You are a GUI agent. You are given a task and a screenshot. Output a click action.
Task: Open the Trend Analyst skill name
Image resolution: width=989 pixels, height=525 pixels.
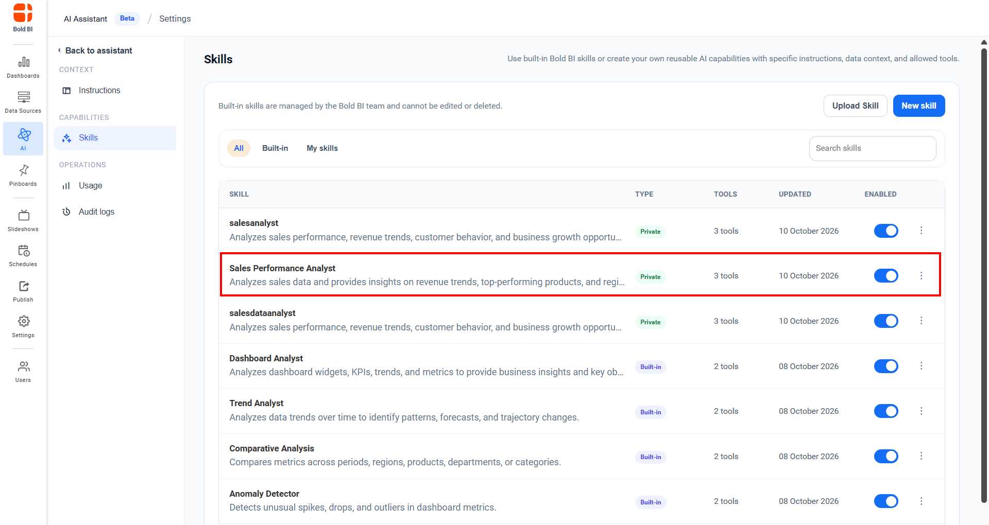point(257,404)
